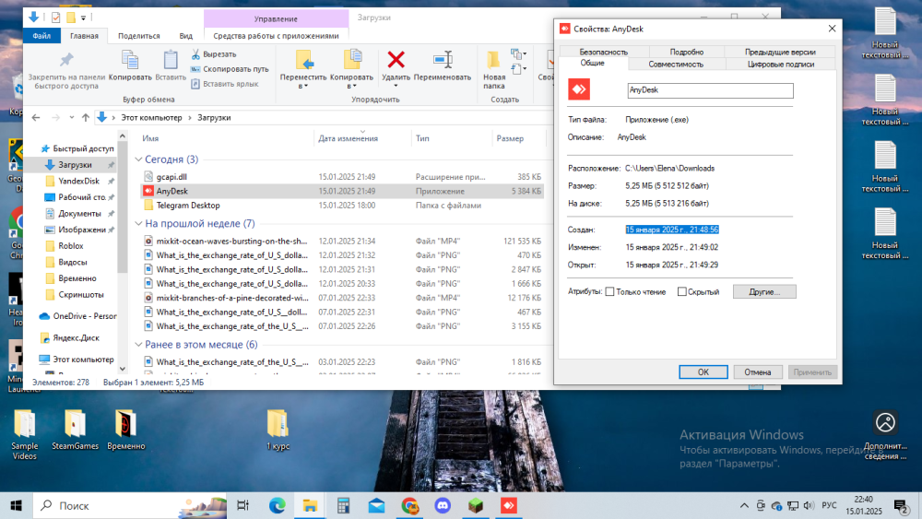Click Paste shortcut (Вставить ярлык)

tap(225, 84)
